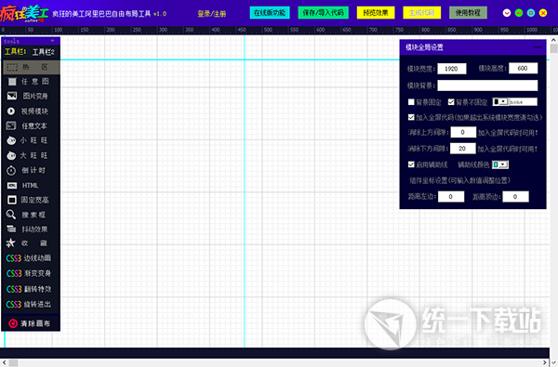Select the 收藏 star tool
558x367 pixels.
tap(10, 242)
